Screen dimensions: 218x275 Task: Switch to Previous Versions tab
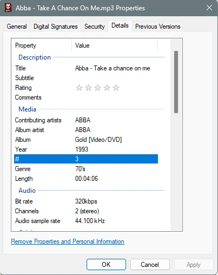[158, 27]
